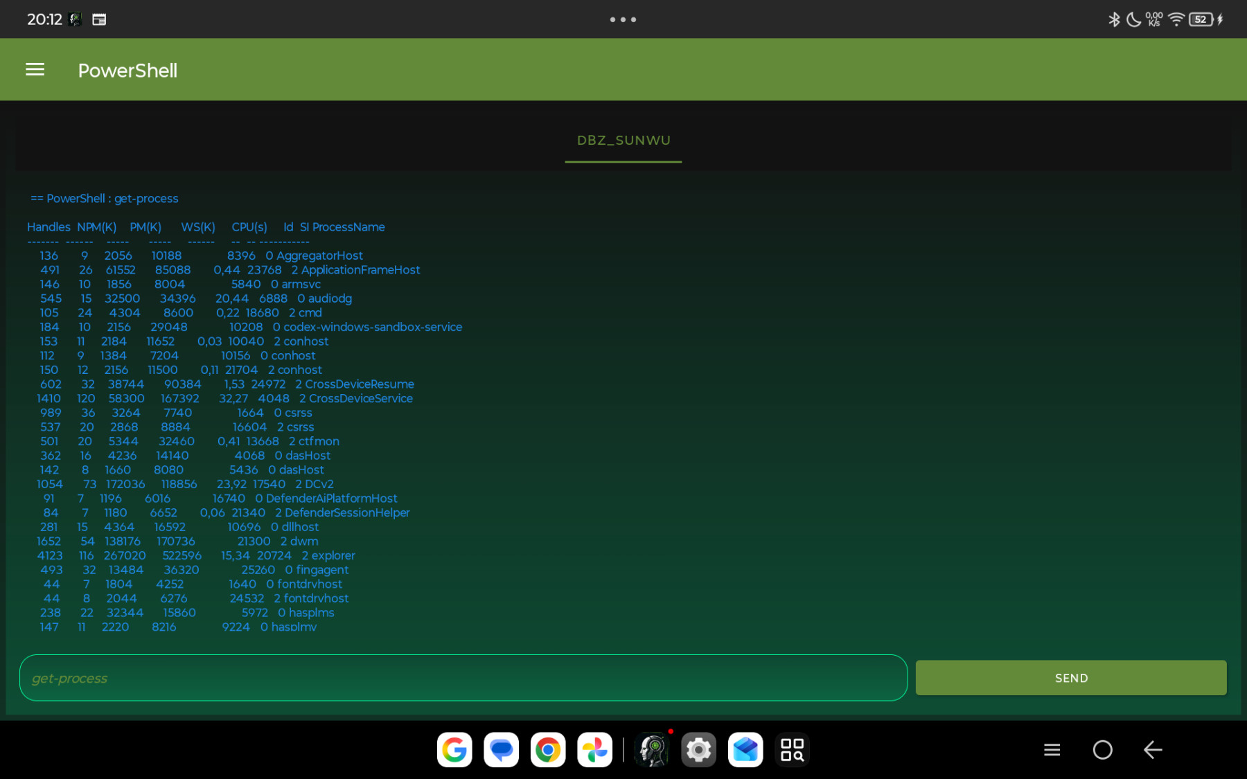Screen dimensions: 1247x779
Task: Click the armsvc process row
Action: [x=180, y=285]
